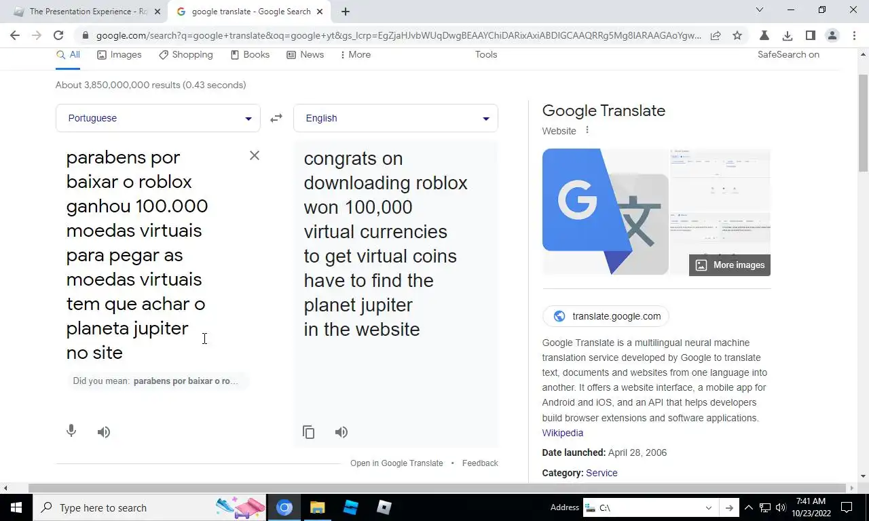
Task: View More images of Google Translate
Action: (x=730, y=265)
